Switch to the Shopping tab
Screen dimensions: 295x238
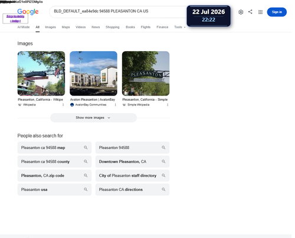point(113,27)
